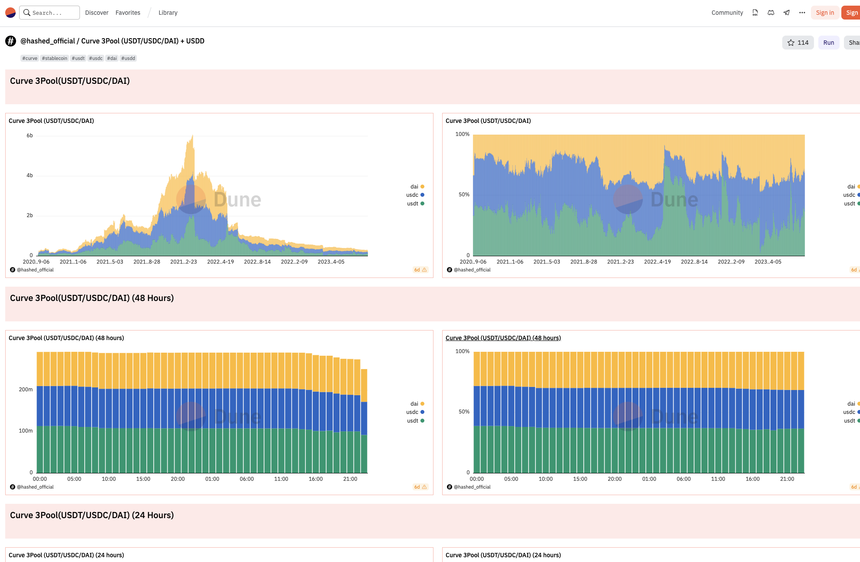The image size is (860, 562).
Task: Open the Discord icon link
Action: tap(771, 13)
